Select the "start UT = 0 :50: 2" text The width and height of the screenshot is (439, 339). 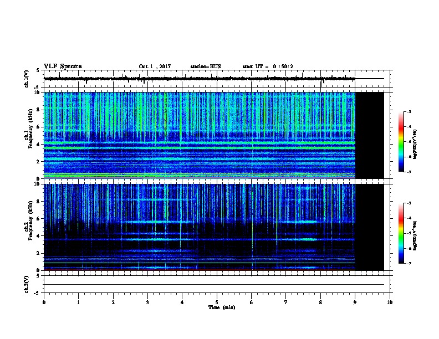pos(268,66)
